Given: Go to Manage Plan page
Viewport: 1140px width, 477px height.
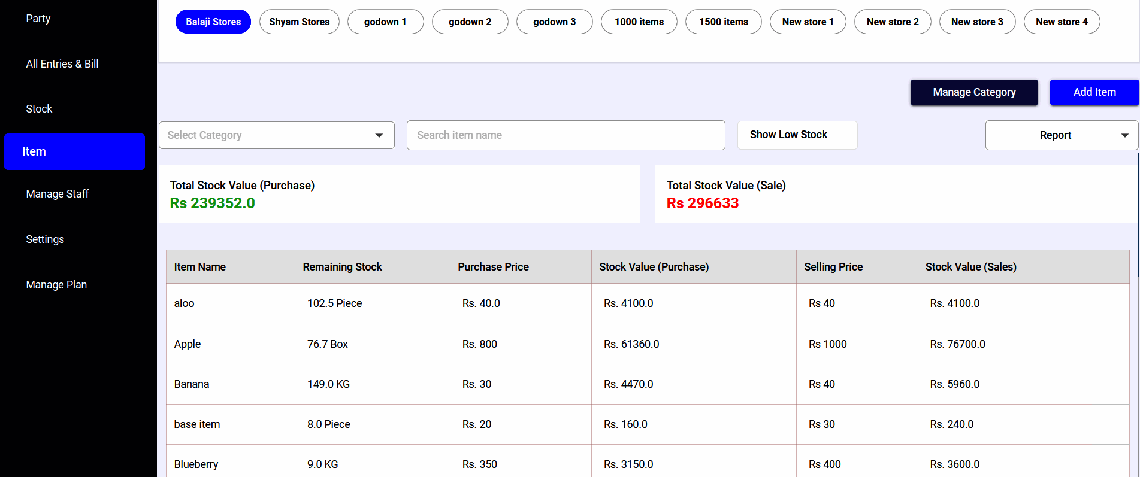Looking at the screenshot, I should [x=56, y=285].
